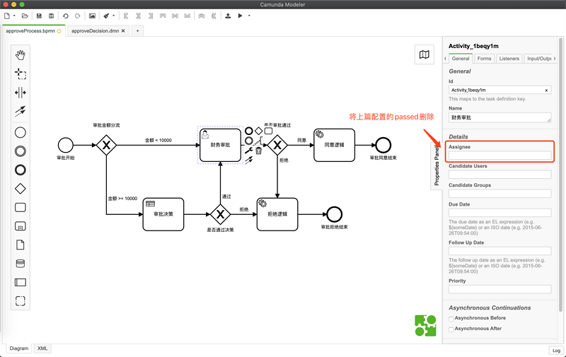The height and width of the screenshot is (357, 566).
Task: Switch to the approveDecision.dmn tab
Action: tap(95, 31)
